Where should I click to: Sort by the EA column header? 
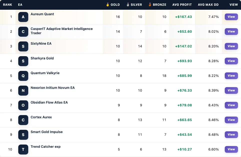[x=20, y=5]
